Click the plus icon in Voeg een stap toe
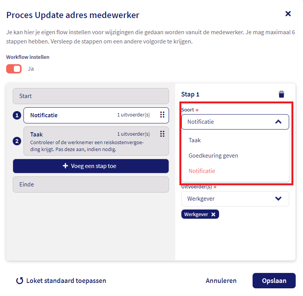303x296 pixels. pos(65,166)
